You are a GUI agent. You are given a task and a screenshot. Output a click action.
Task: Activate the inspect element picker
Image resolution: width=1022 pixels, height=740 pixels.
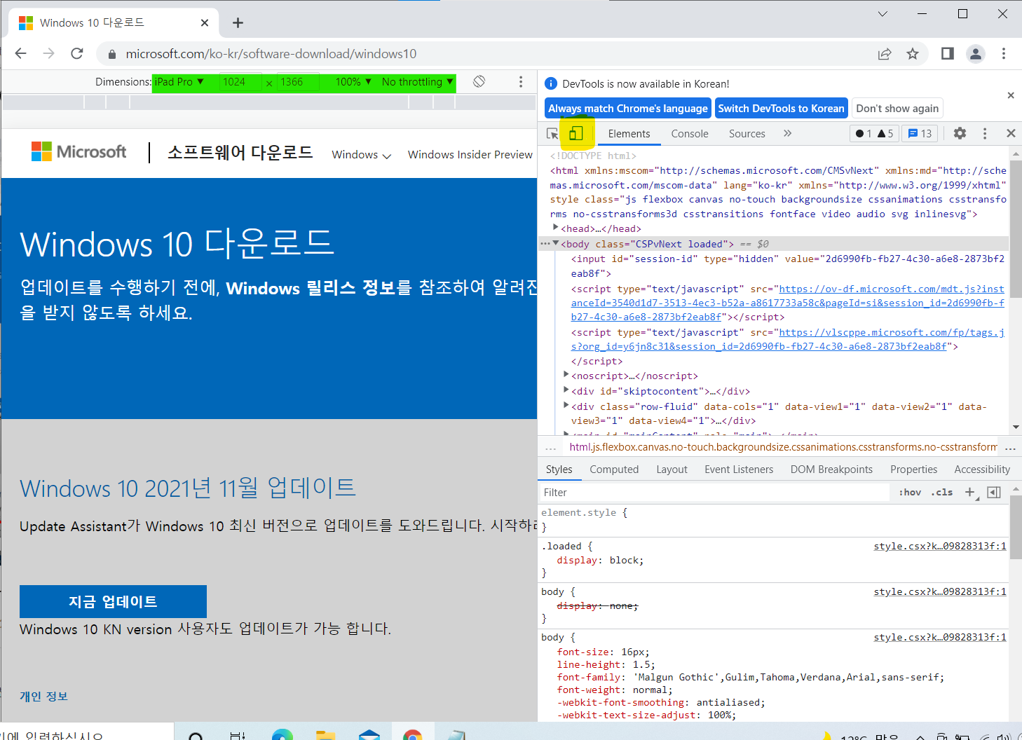(x=552, y=134)
